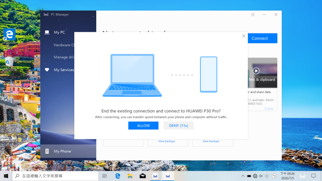Click the PC Manager logo in title bar

pyautogui.click(x=46, y=14)
